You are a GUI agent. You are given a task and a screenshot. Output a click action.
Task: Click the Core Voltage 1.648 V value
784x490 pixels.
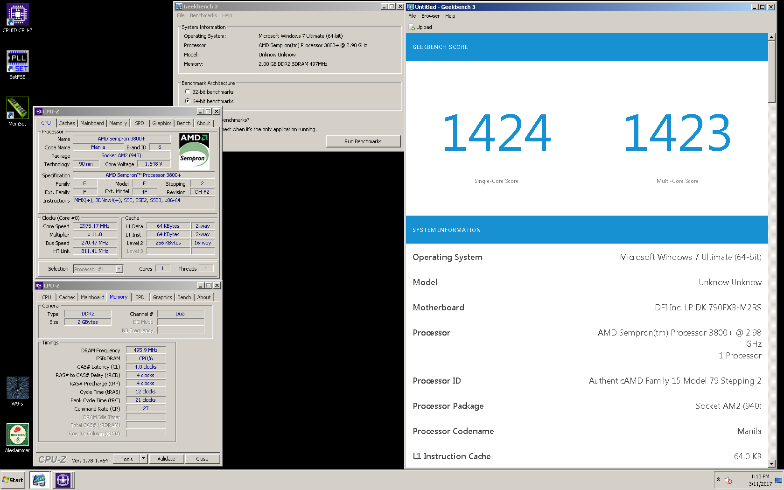pos(154,164)
